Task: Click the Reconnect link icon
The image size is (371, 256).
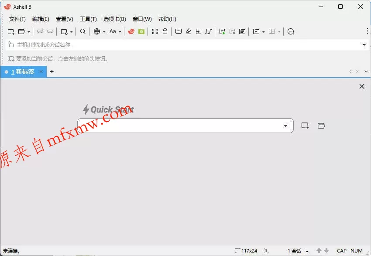Action: (50, 31)
